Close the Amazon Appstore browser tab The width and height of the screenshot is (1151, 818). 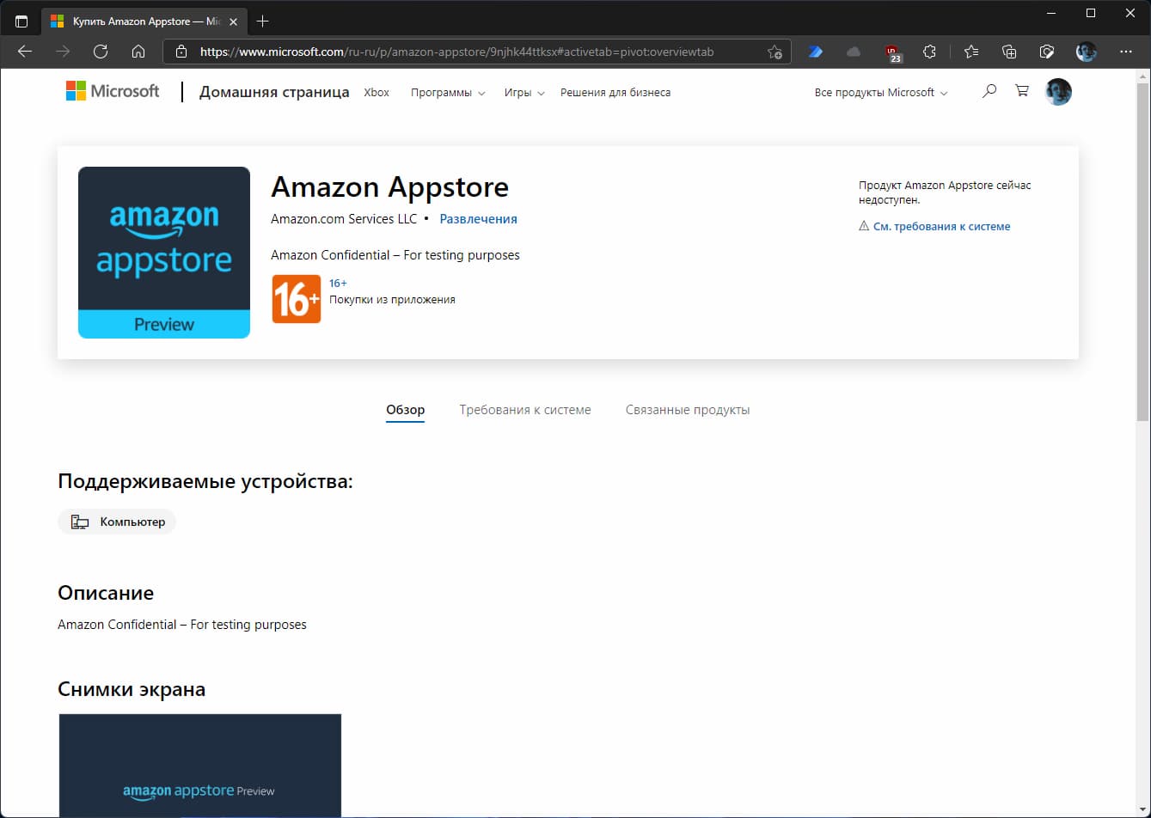point(233,21)
